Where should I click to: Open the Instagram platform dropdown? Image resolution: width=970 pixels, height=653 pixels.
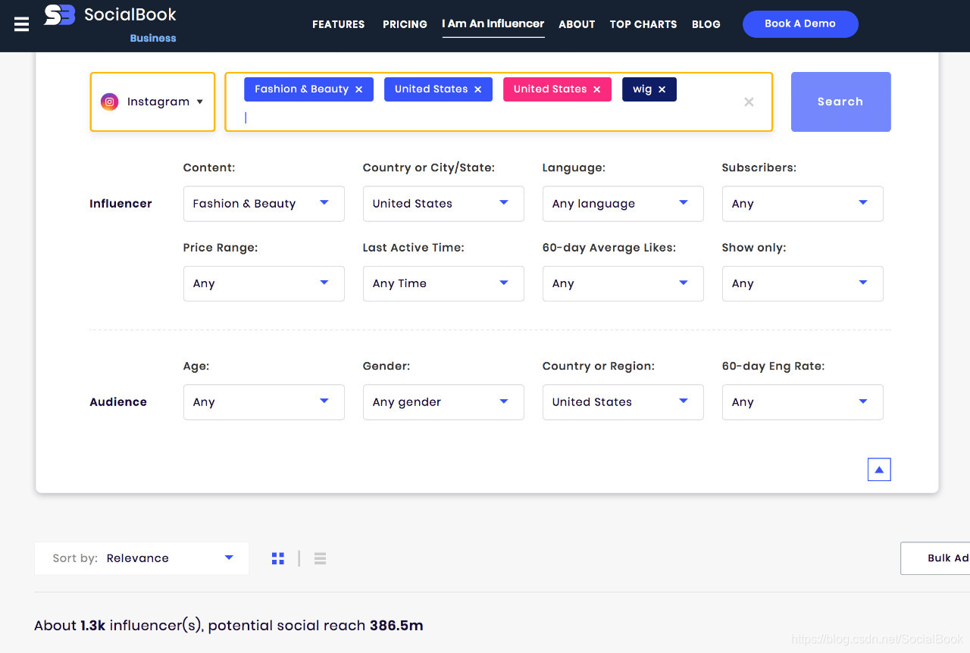click(152, 102)
